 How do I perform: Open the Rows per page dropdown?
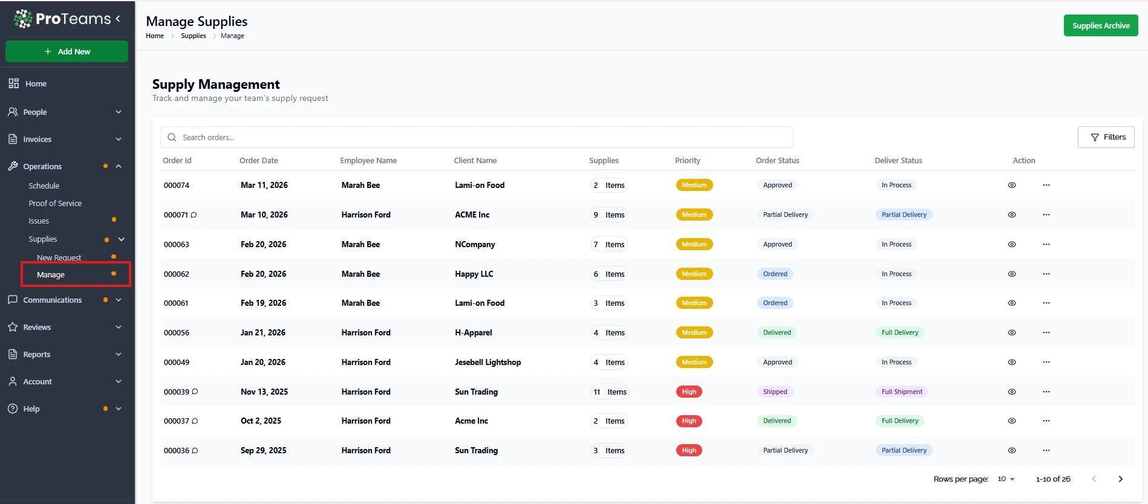pos(1006,479)
